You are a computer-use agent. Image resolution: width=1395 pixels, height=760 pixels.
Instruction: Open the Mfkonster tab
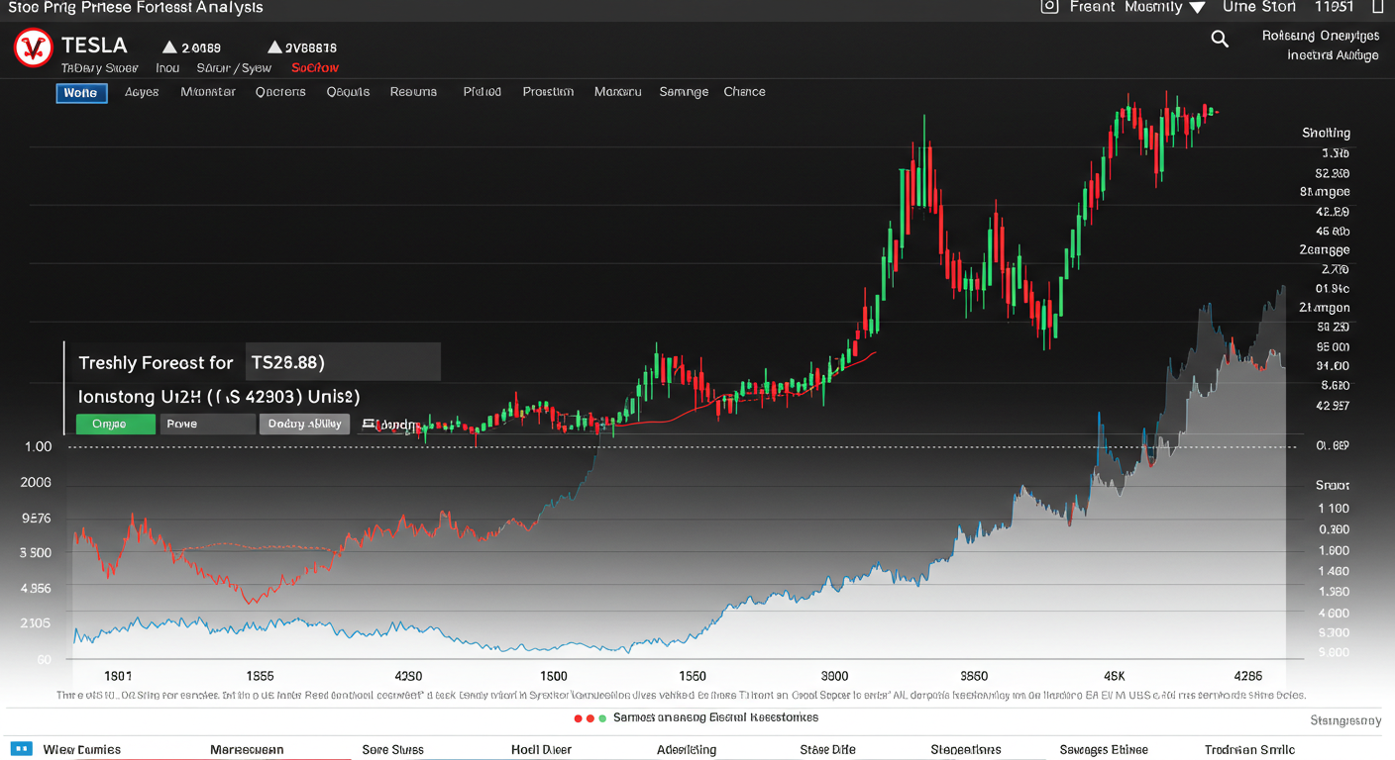click(208, 92)
